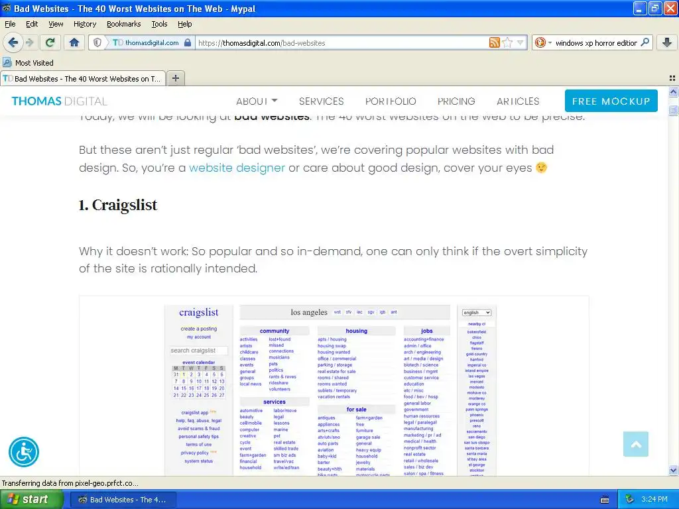Screen dimensions: 679x509
Task: Select the Bad Websites browser tab
Action: coord(83,78)
